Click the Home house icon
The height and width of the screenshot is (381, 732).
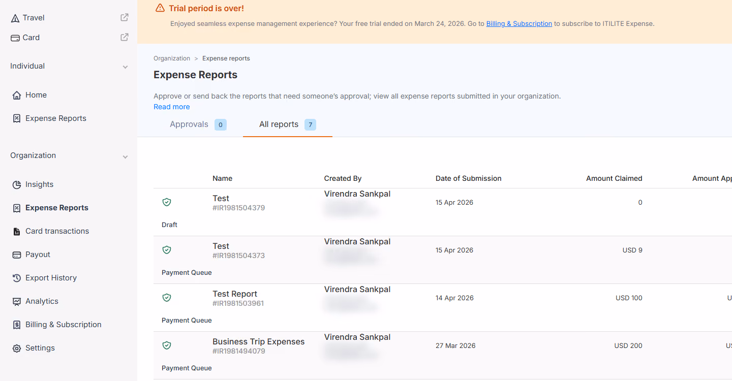point(17,95)
